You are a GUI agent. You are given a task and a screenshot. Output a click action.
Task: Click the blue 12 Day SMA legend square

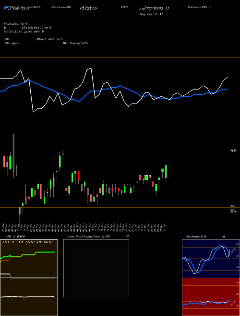pos(5,8)
